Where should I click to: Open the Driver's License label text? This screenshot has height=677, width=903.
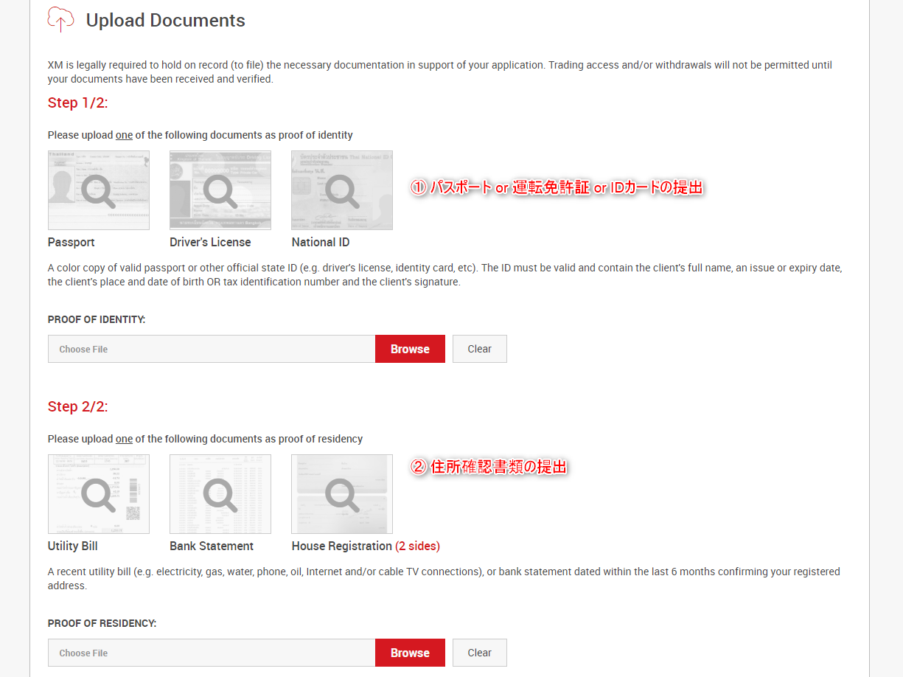pos(210,242)
